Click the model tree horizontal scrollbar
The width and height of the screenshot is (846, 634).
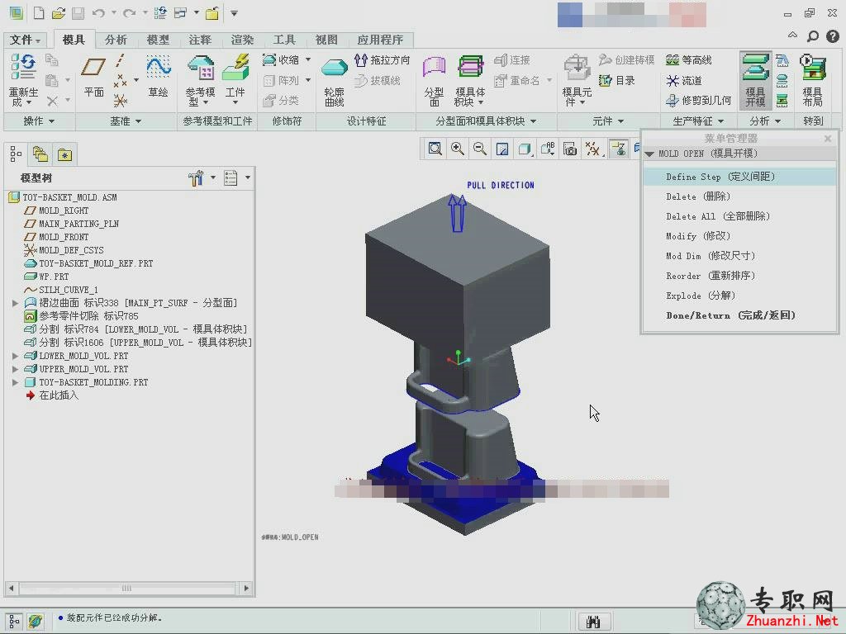point(127,588)
